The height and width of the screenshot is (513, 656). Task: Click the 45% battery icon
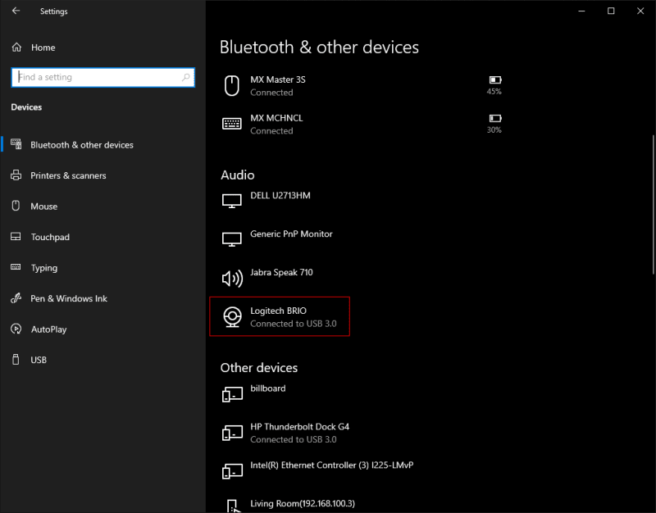[495, 79]
